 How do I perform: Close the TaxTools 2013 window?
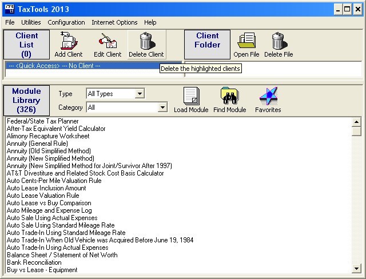[358, 9]
